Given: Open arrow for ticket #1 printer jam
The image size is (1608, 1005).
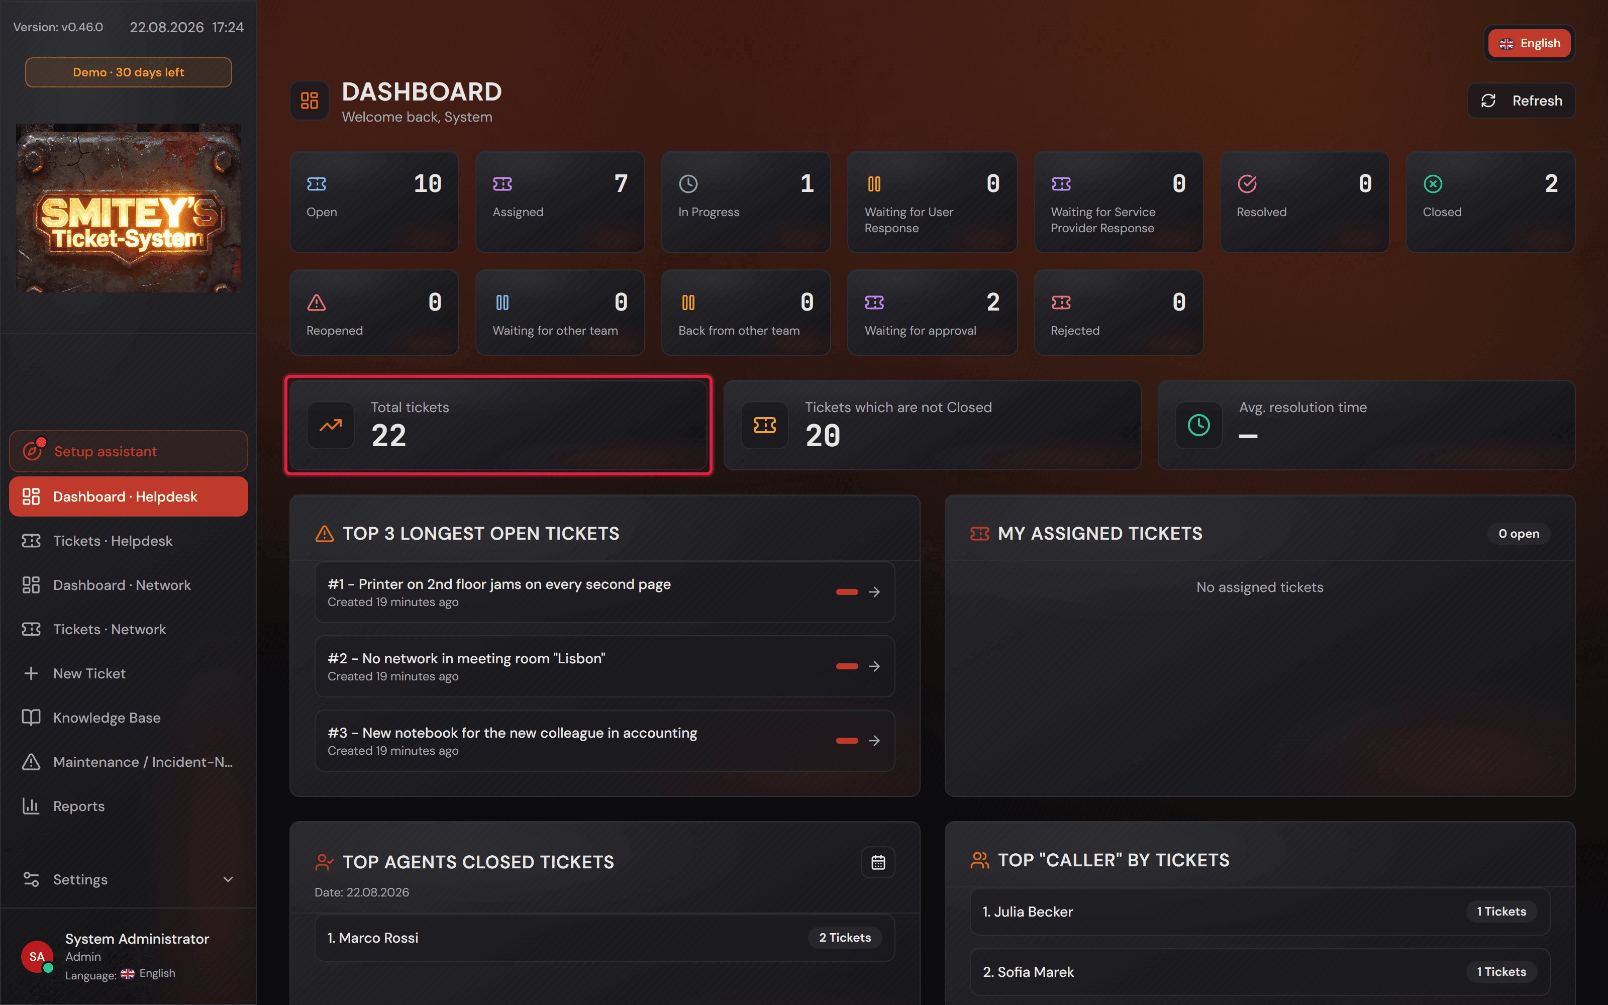Looking at the screenshot, I should click(874, 591).
